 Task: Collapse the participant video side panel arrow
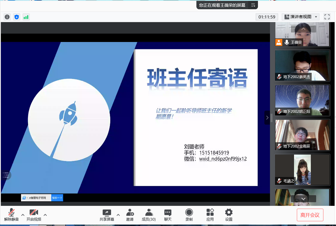[x=267, y=118]
